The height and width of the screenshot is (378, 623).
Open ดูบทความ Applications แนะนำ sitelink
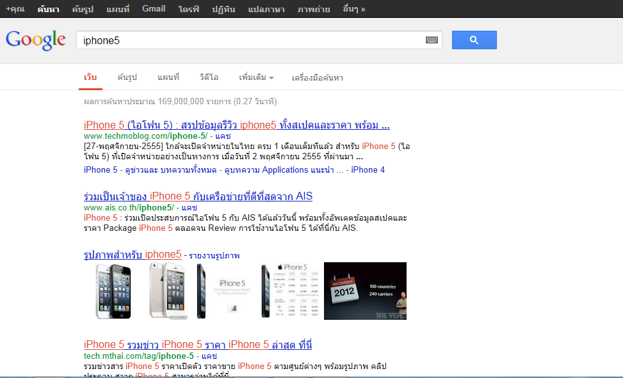(284, 170)
